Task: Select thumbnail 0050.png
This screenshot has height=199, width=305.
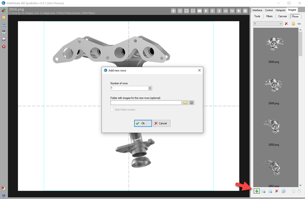Action: click(x=272, y=126)
